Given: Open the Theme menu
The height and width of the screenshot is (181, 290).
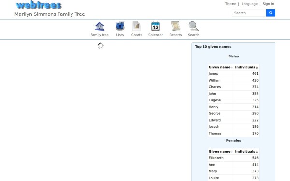Looking at the screenshot, I should coord(231,4).
